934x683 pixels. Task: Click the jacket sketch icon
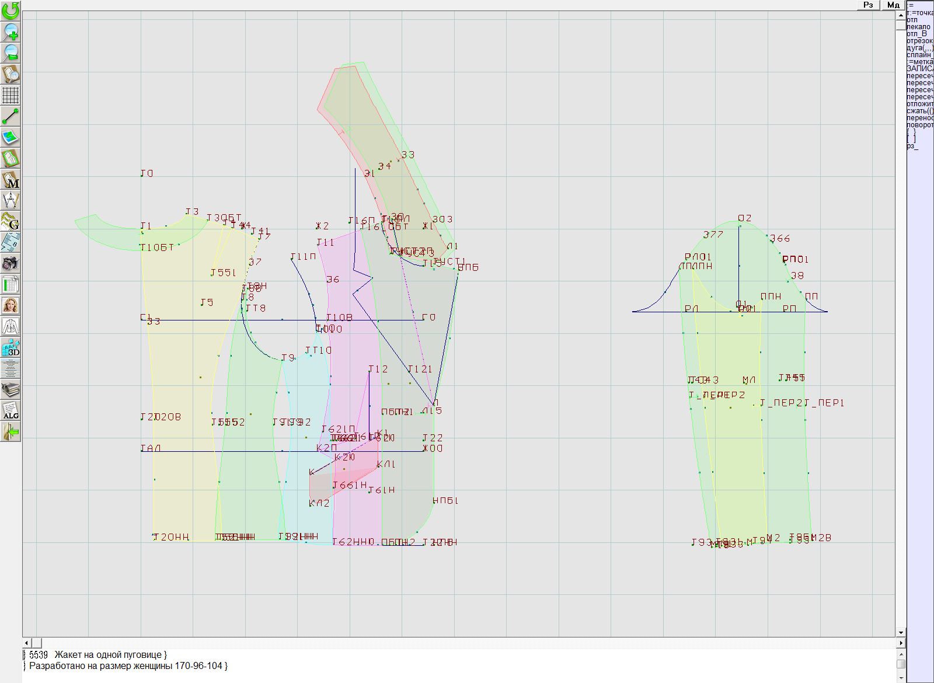(x=11, y=326)
